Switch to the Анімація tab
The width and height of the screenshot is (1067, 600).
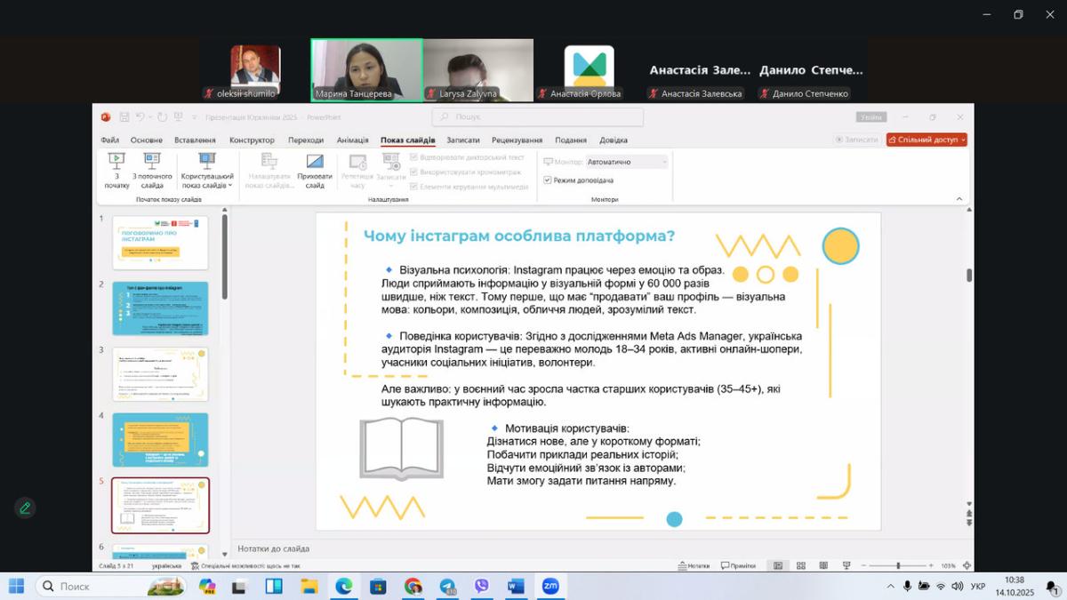point(352,140)
